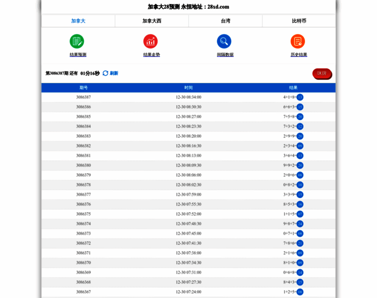The height and width of the screenshot is (298, 377).
Task: Click result badge 15 for period 3086386
Action: (x=300, y=107)
